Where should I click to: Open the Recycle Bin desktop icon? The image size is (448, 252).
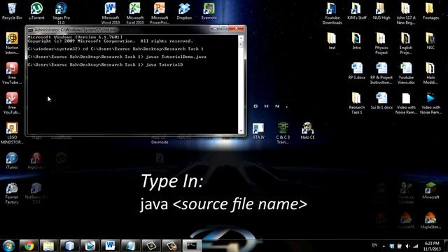click(12, 11)
